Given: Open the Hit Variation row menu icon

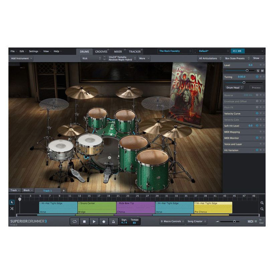Looking at the screenshot, I should click(x=261, y=150).
